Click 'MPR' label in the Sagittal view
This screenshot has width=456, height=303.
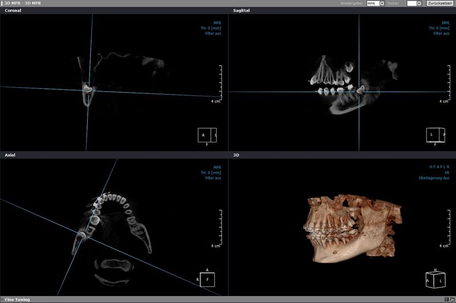pos(446,23)
